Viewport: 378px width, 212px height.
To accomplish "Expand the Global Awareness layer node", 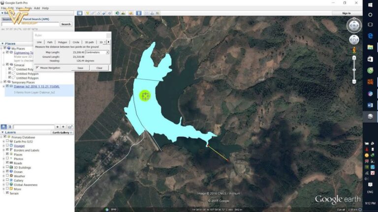I will tap(3, 185).
